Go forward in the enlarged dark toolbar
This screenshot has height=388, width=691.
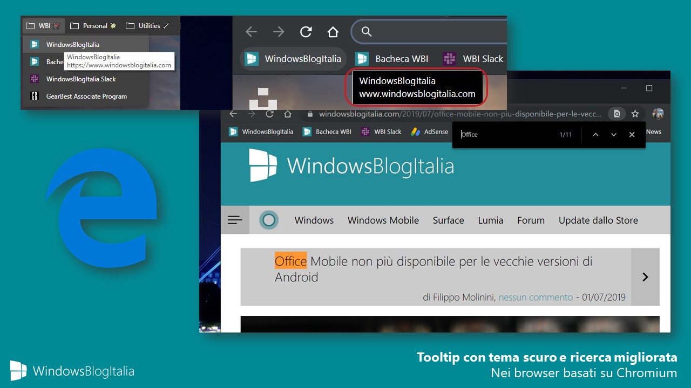279,32
